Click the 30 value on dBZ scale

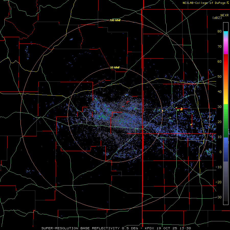coord(220,107)
